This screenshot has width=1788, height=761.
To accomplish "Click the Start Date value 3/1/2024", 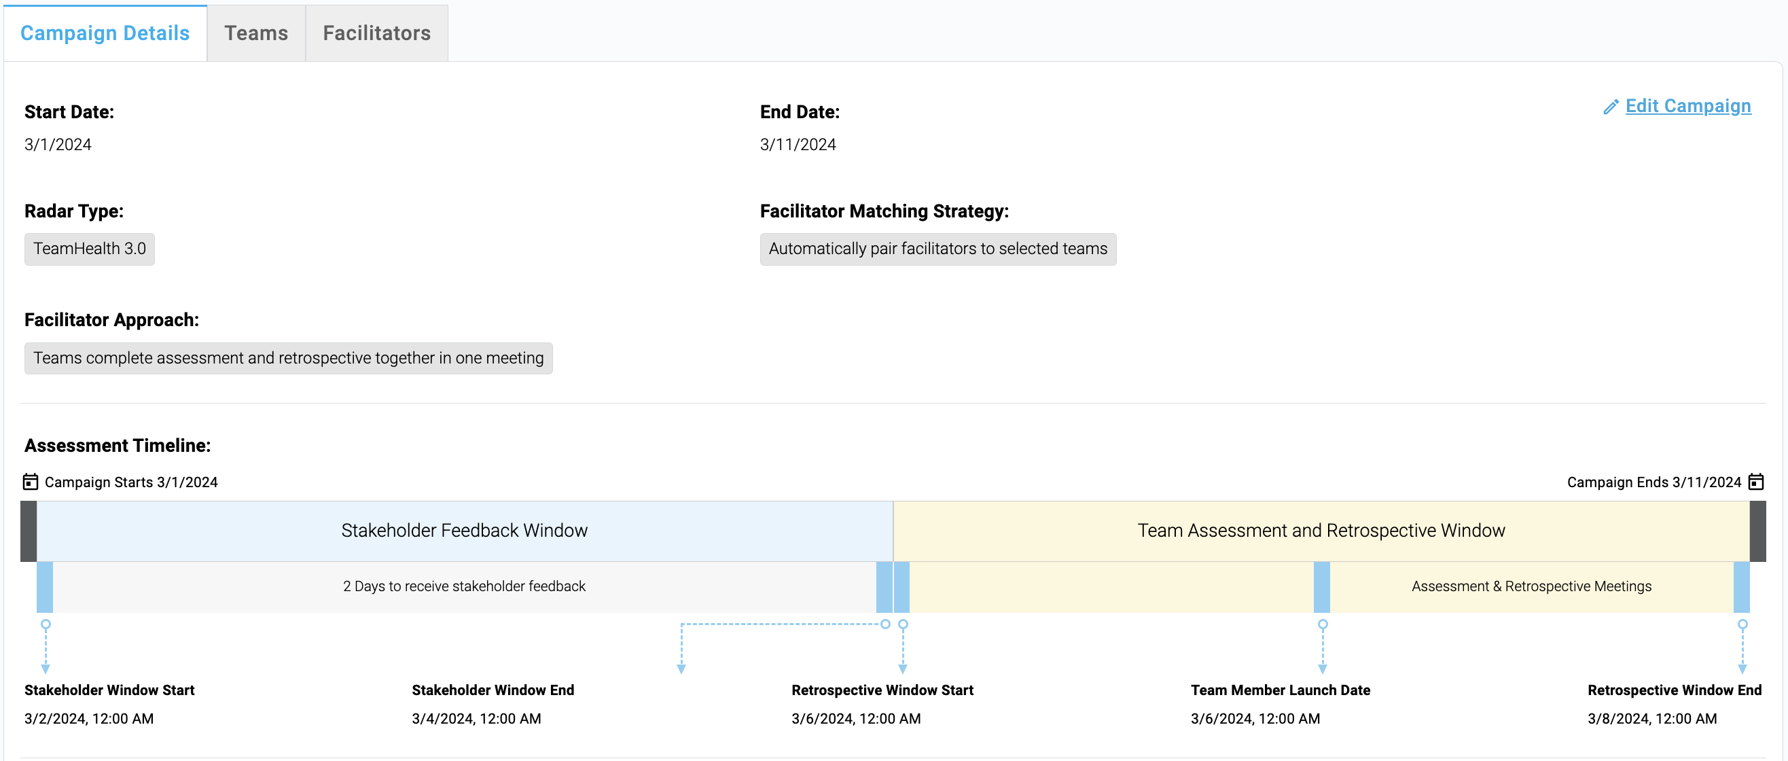I will click(x=58, y=145).
